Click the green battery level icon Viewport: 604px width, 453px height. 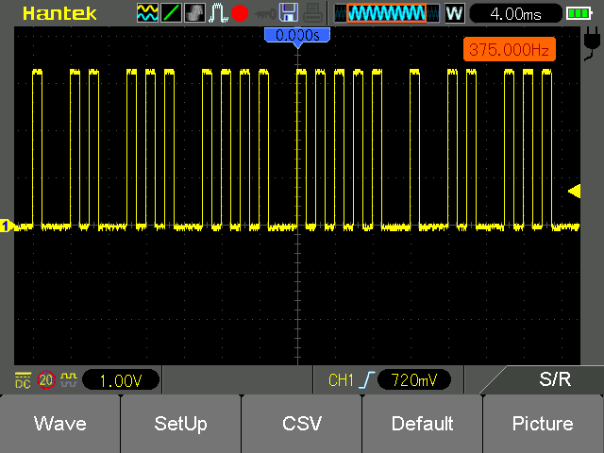579,14
